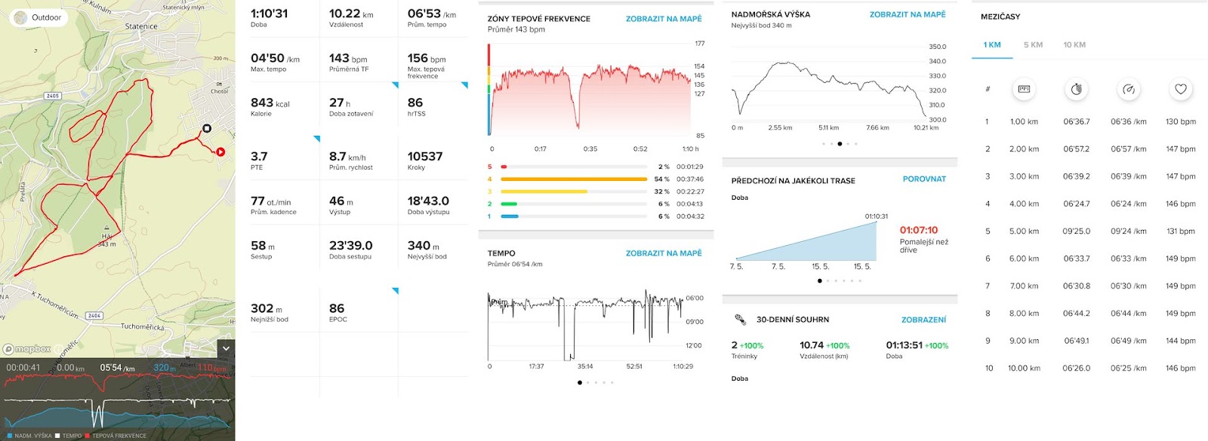The image size is (1208, 441).
Task: Click the Outdoor map style button
Action: (38, 17)
